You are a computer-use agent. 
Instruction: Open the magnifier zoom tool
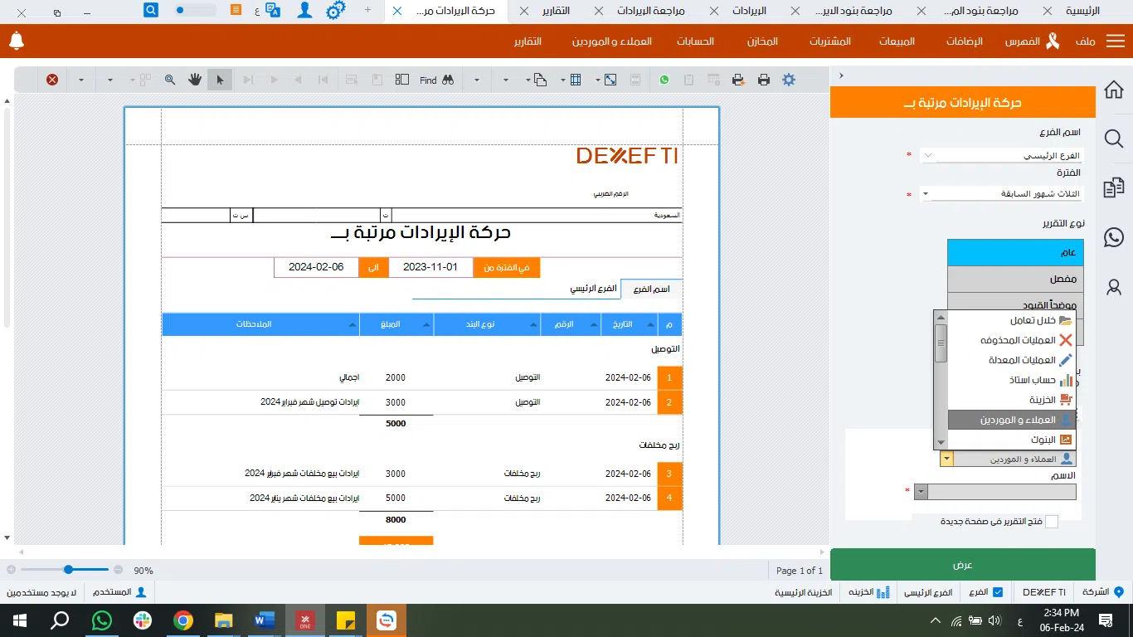click(x=170, y=80)
